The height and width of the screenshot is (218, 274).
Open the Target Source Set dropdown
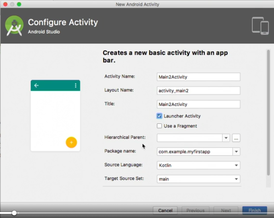[x=199, y=179]
